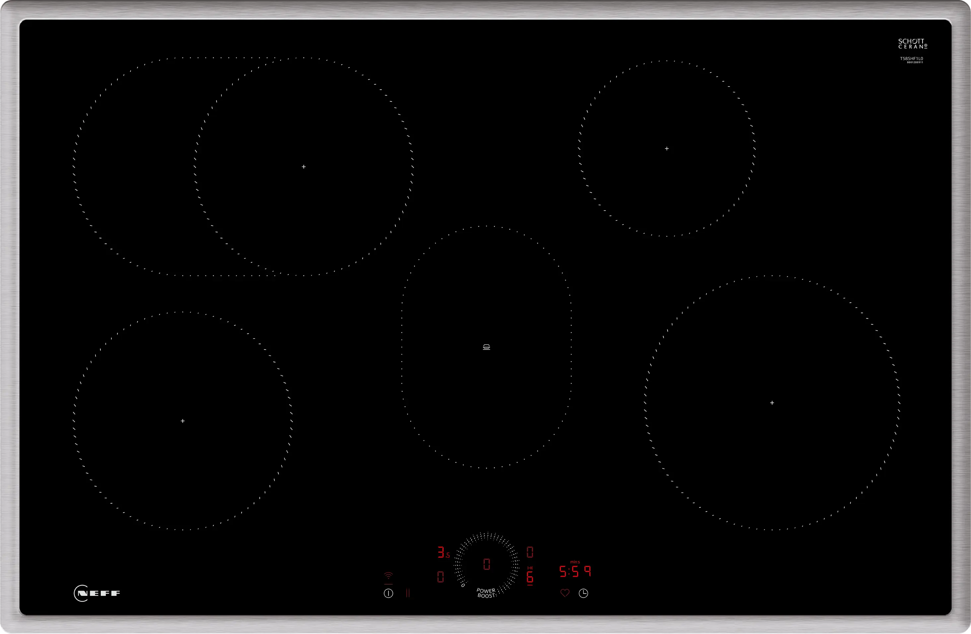Tap the NEFF logo
971x634 pixels.
pyautogui.click(x=97, y=593)
